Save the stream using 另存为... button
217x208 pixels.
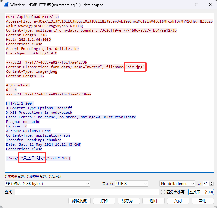click(x=129, y=201)
